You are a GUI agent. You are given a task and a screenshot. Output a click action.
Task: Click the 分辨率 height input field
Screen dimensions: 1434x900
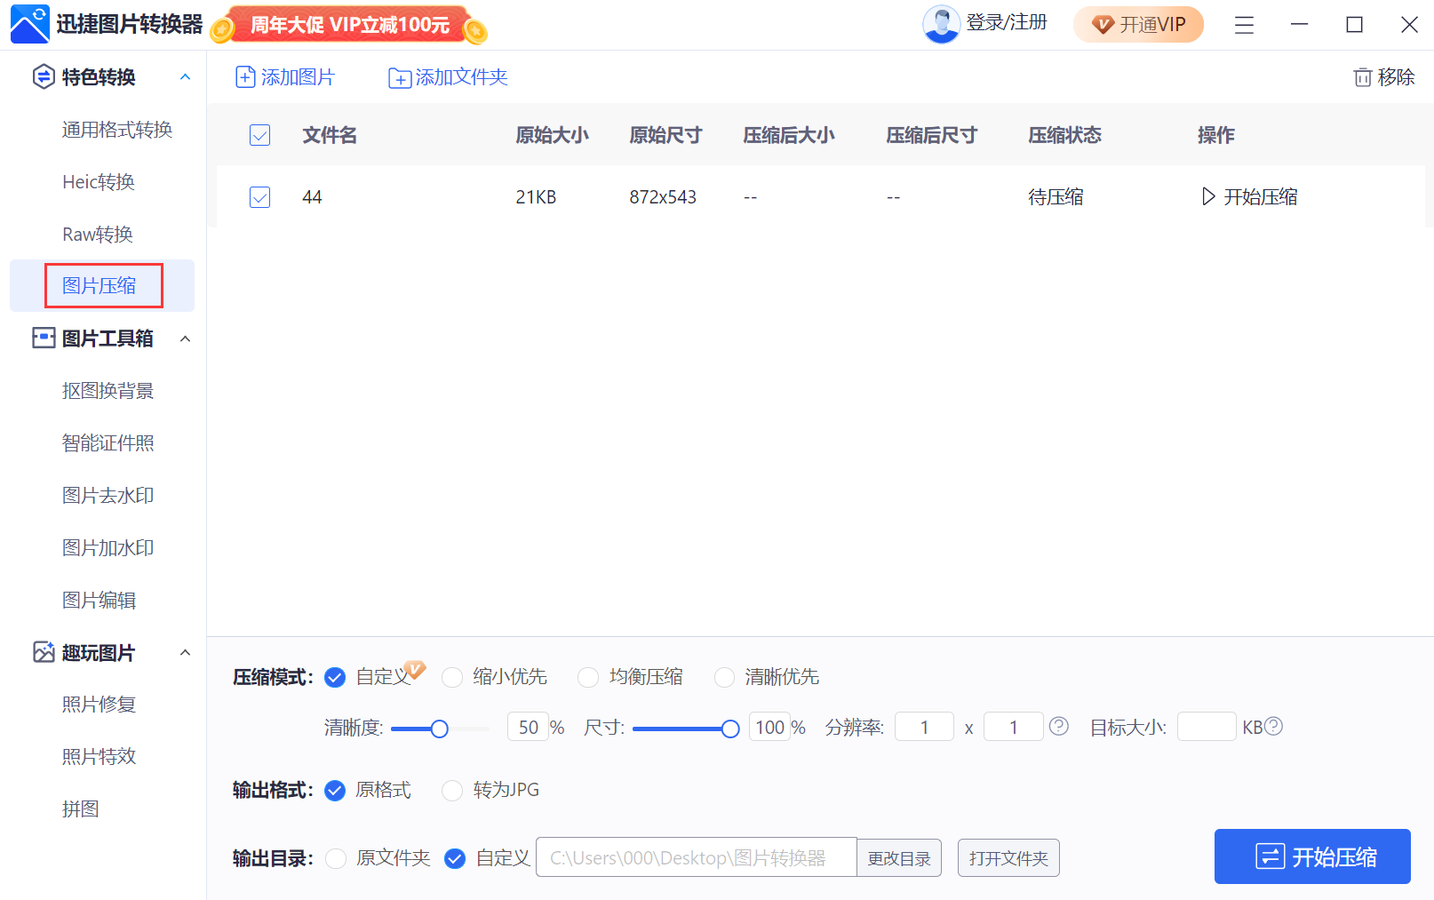click(x=1013, y=728)
